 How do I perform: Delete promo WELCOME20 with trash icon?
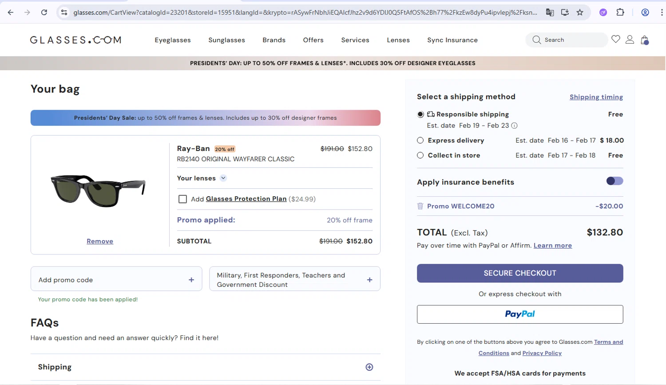420,206
